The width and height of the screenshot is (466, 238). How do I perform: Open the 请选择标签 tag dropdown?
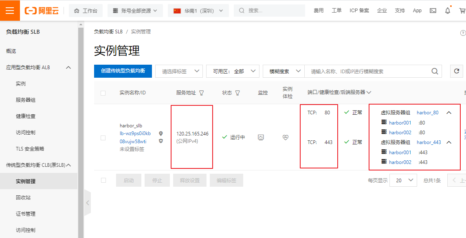(x=179, y=71)
